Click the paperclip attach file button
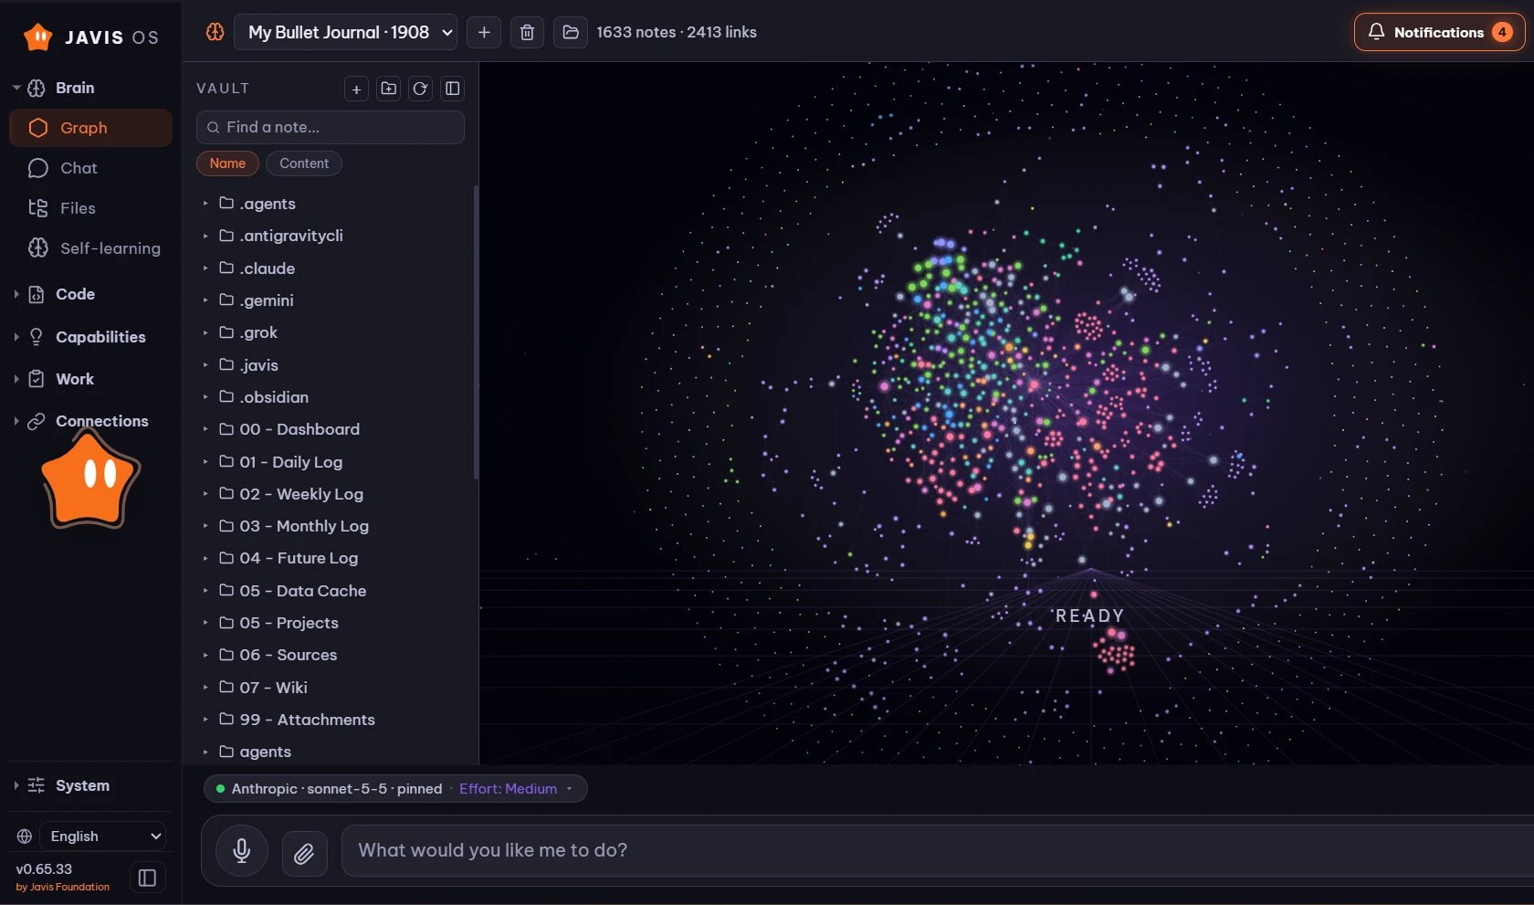This screenshot has height=905, width=1534. pyautogui.click(x=304, y=853)
